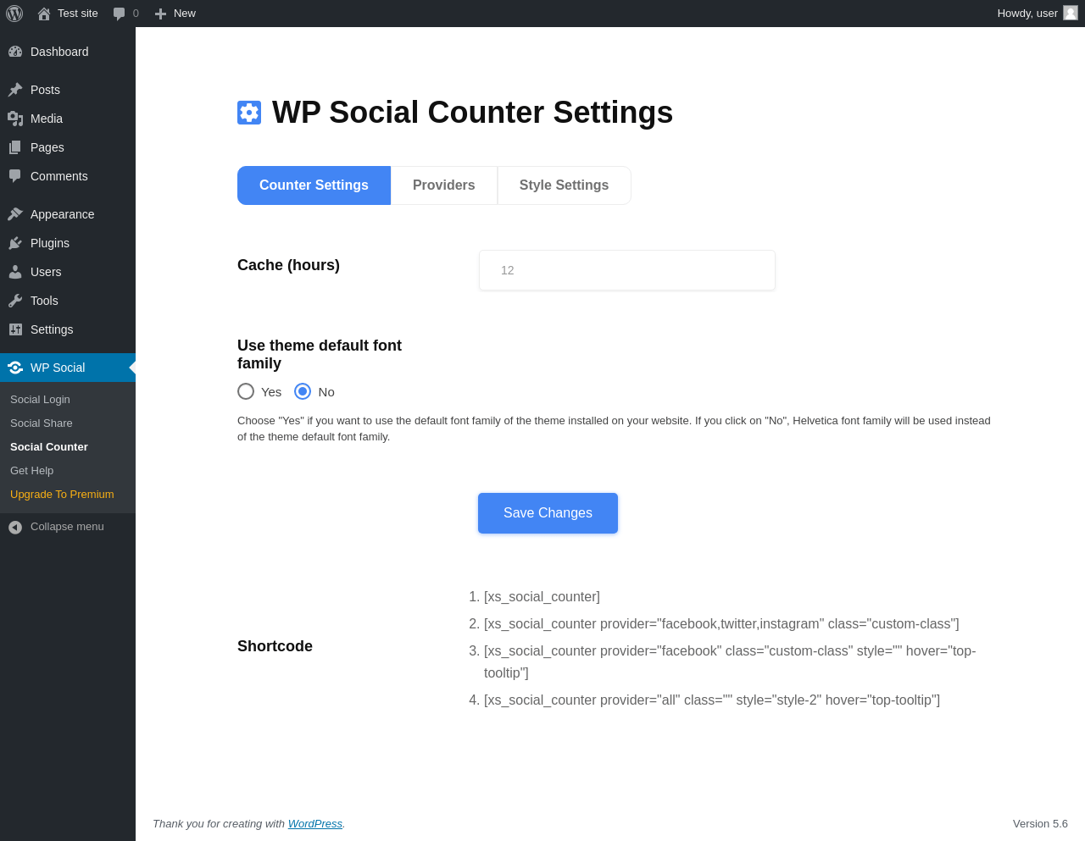Screen dimensions: 1085x841
Task: Click the Tools wrench icon
Action: pyautogui.click(x=15, y=301)
